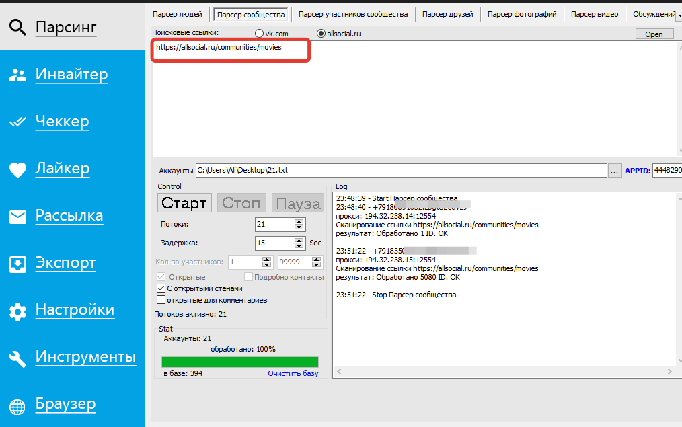Open the Настройки gear icon
The width and height of the screenshot is (682, 427).
click(18, 311)
